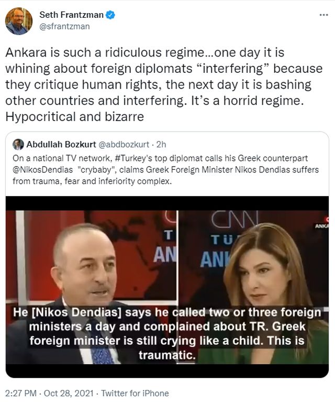Open the three-dot more options menu

tap(323, 15)
